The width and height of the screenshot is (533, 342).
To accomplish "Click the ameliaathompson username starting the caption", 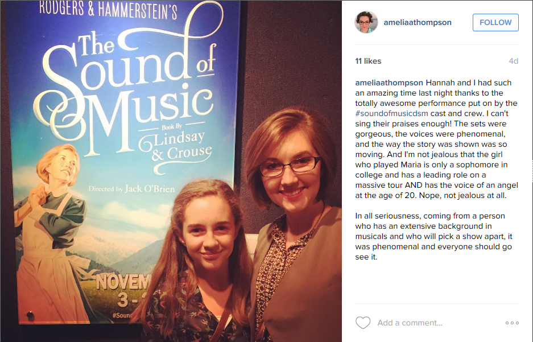I will (389, 83).
